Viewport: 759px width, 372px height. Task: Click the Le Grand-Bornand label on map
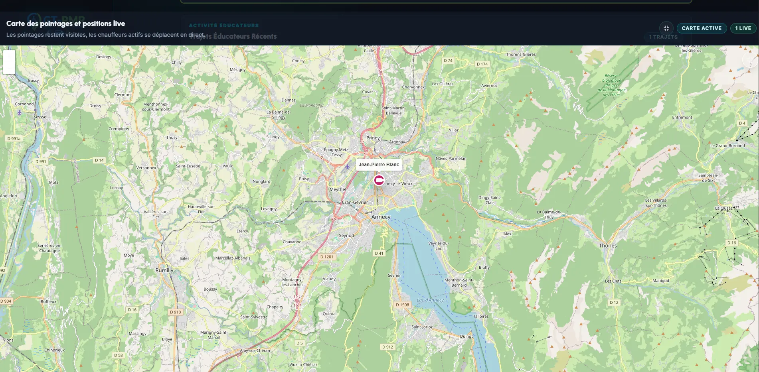(727, 146)
